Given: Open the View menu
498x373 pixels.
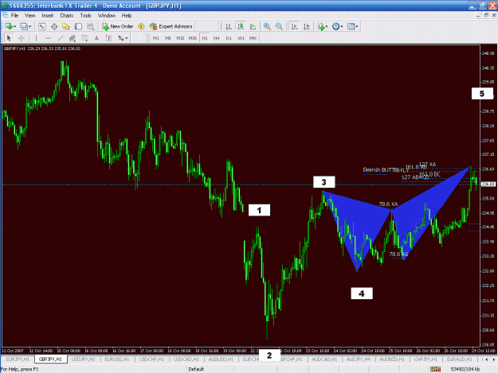Looking at the screenshot, I should click(x=29, y=16).
